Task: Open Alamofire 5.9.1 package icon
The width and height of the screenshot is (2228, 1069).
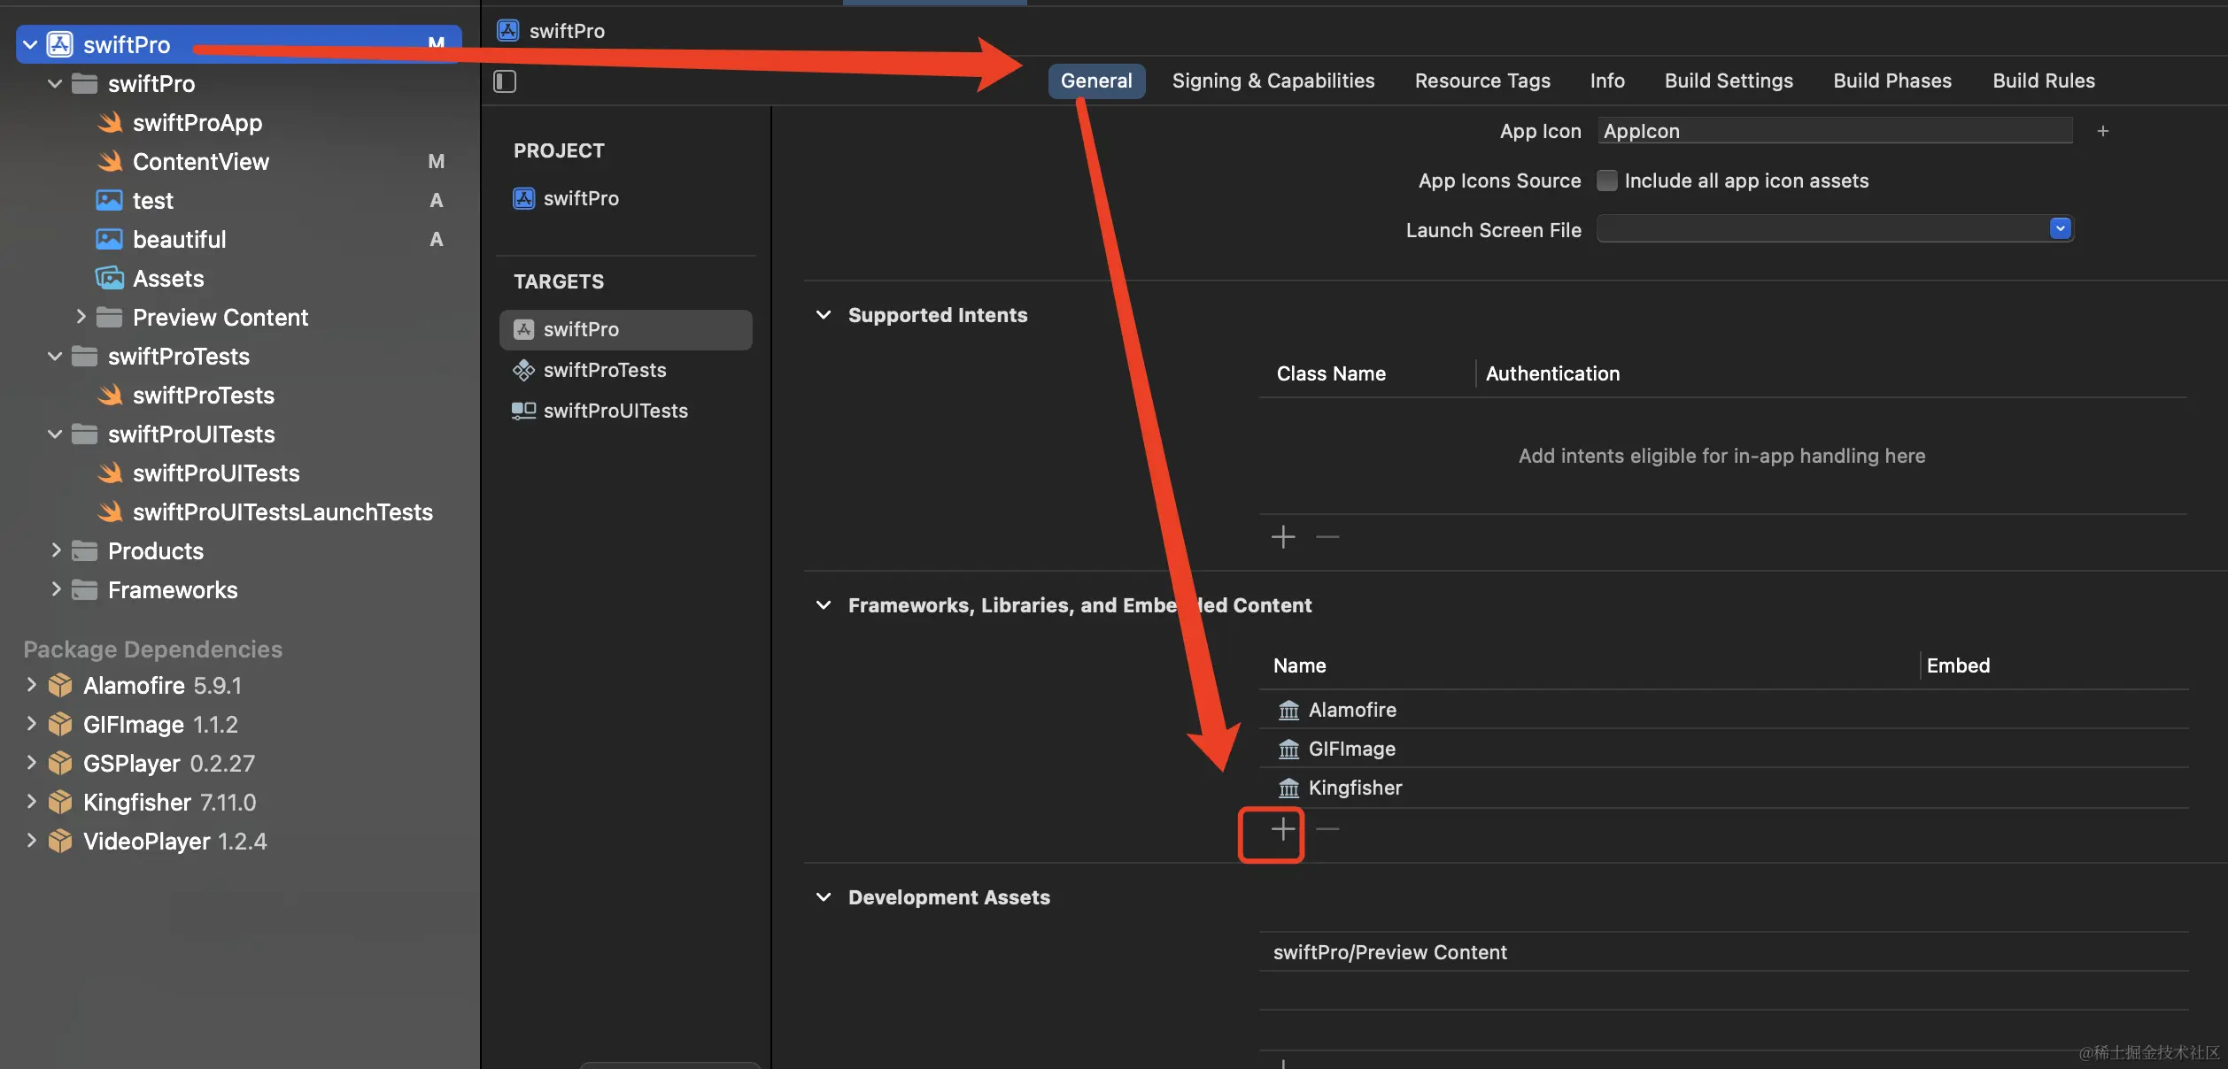Action: [x=60, y=686]
